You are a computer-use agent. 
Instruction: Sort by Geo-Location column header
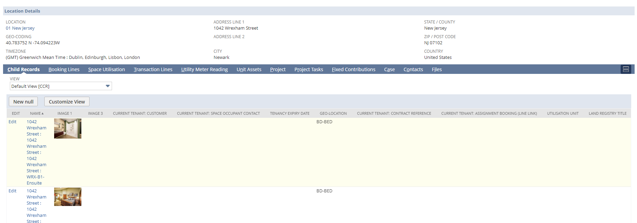(333, 113)
